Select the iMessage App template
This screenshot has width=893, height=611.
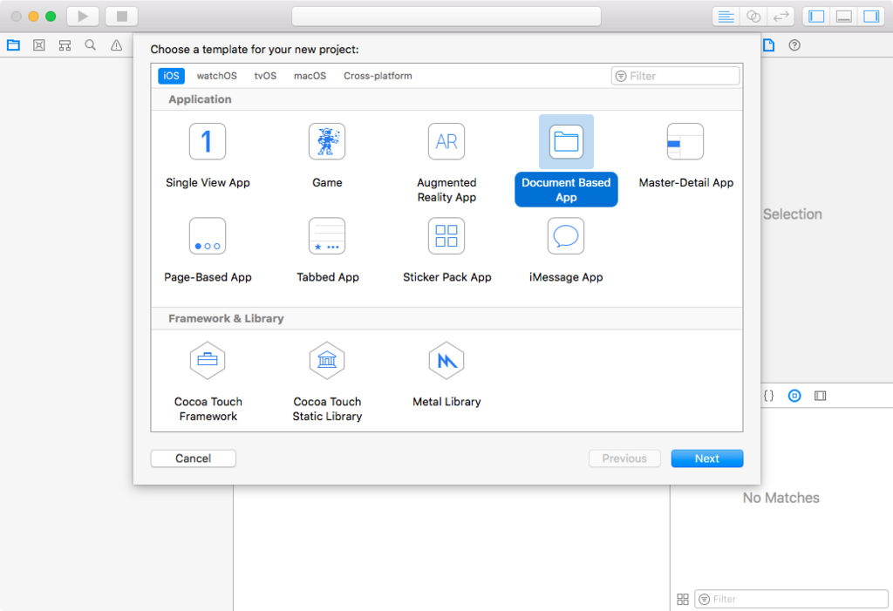coord(566,235)
